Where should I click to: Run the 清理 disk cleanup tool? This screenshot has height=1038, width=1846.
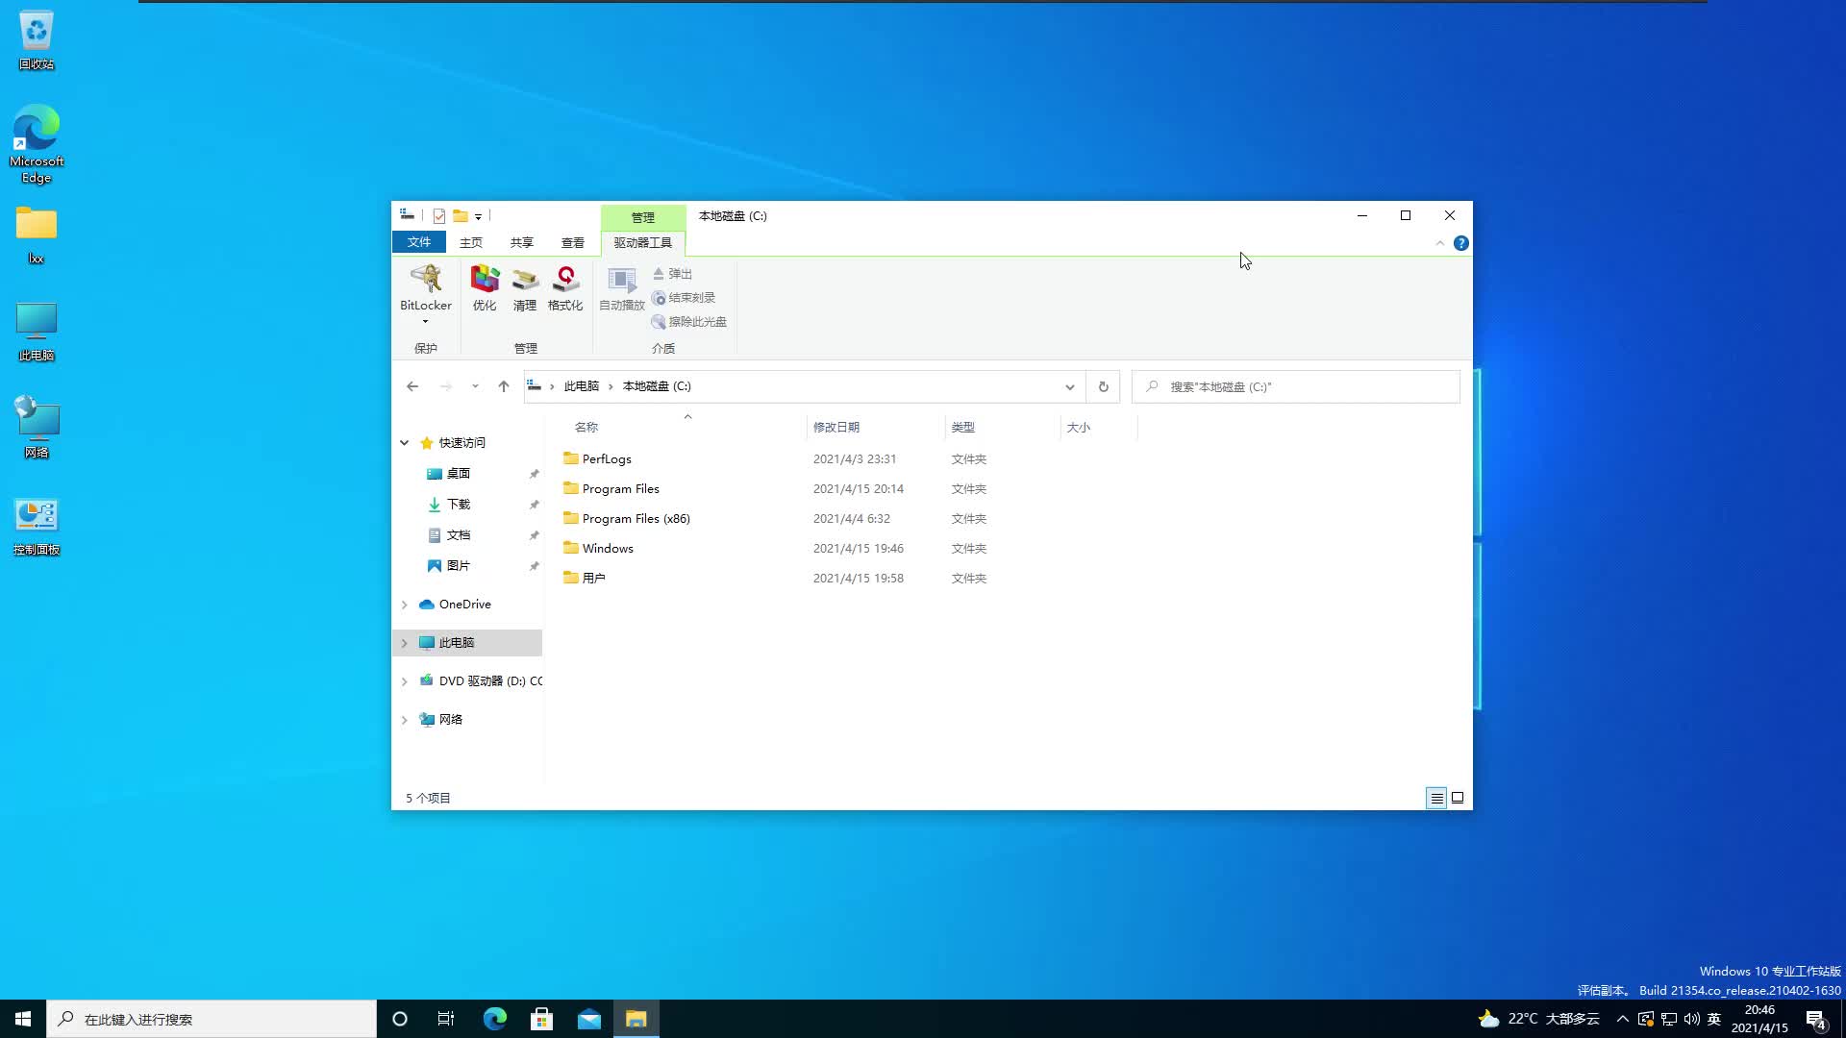(525, 288)
